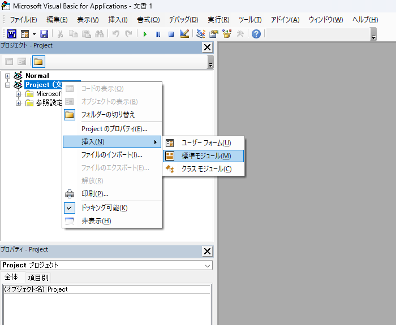Click the Copy toolbar icon

73,33
